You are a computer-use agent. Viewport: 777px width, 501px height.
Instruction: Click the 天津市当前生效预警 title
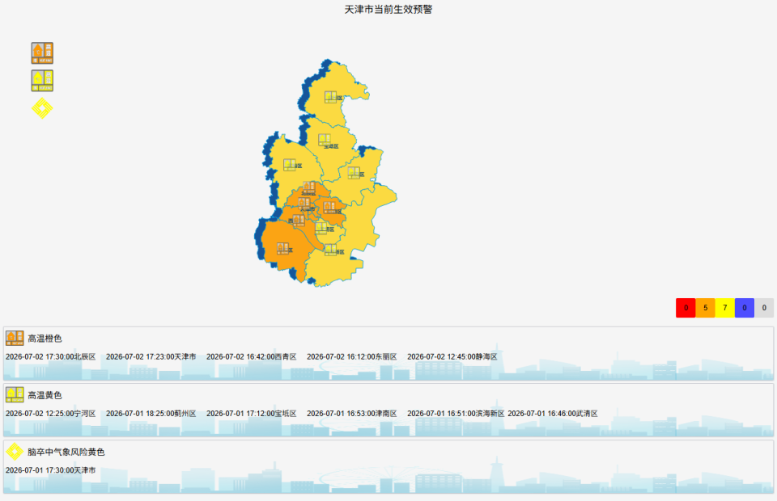(x=388, y=10)
